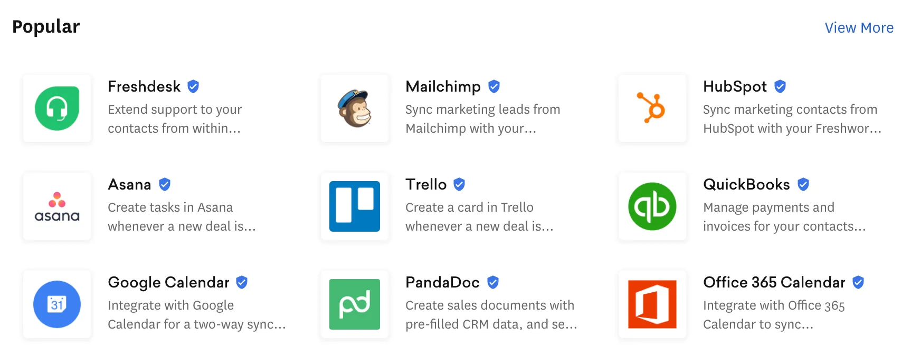Select the Trello app name
The image size is (911, 357).
coord(426,184)
